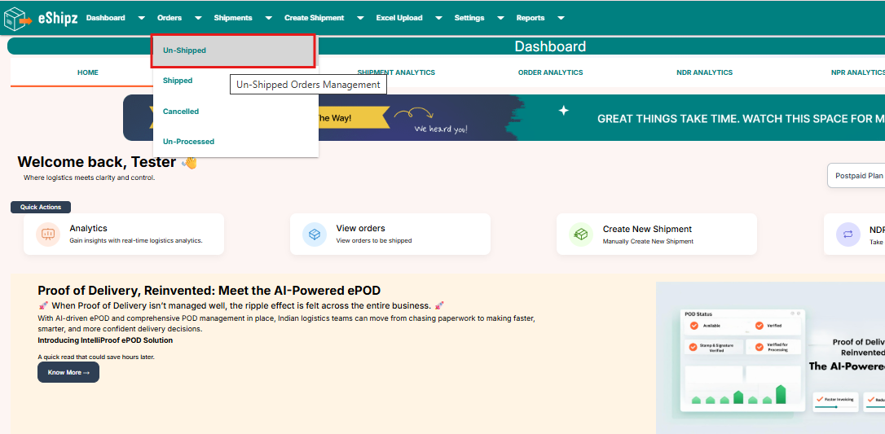Click the Know More button
Viewport: 885px width, 434px height.
[68, 373]
